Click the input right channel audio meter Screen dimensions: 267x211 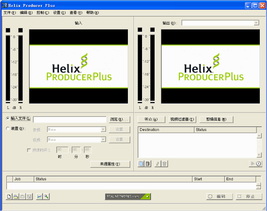(21, 68)
